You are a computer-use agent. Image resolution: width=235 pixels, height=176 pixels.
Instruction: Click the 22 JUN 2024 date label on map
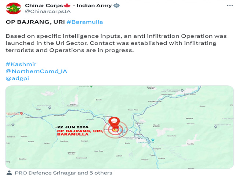coord(73,127)
